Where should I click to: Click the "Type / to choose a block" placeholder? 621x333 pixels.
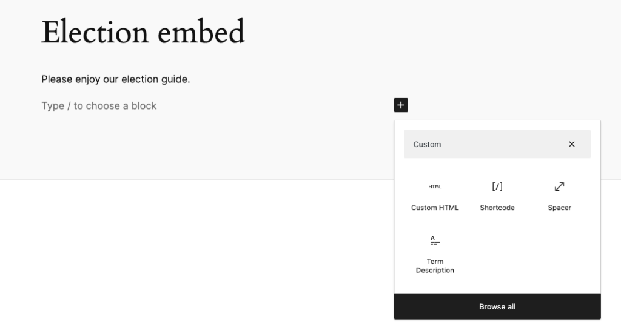point(99,106)
